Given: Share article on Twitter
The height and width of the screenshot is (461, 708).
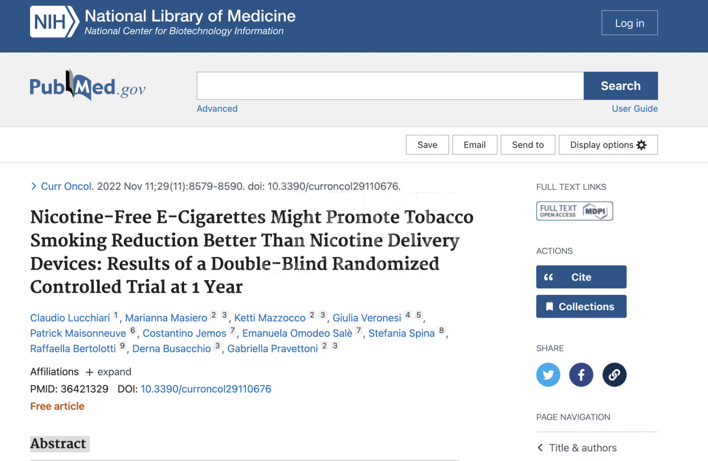Looking at the screenshot, I should tap(548, 374).
